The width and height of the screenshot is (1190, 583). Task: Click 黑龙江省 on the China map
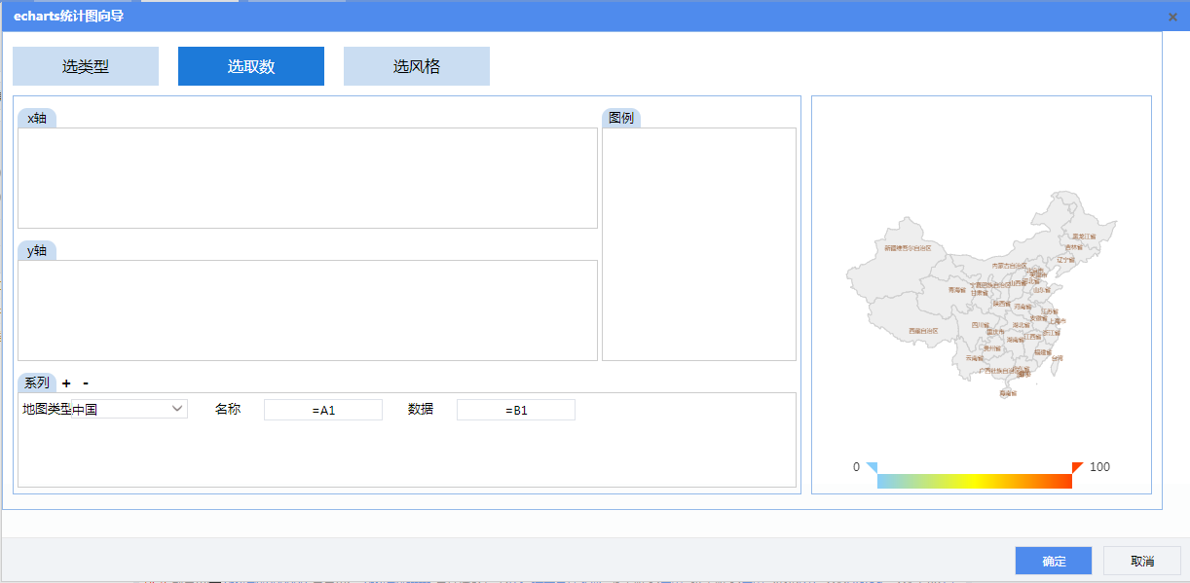[1083, 236]
